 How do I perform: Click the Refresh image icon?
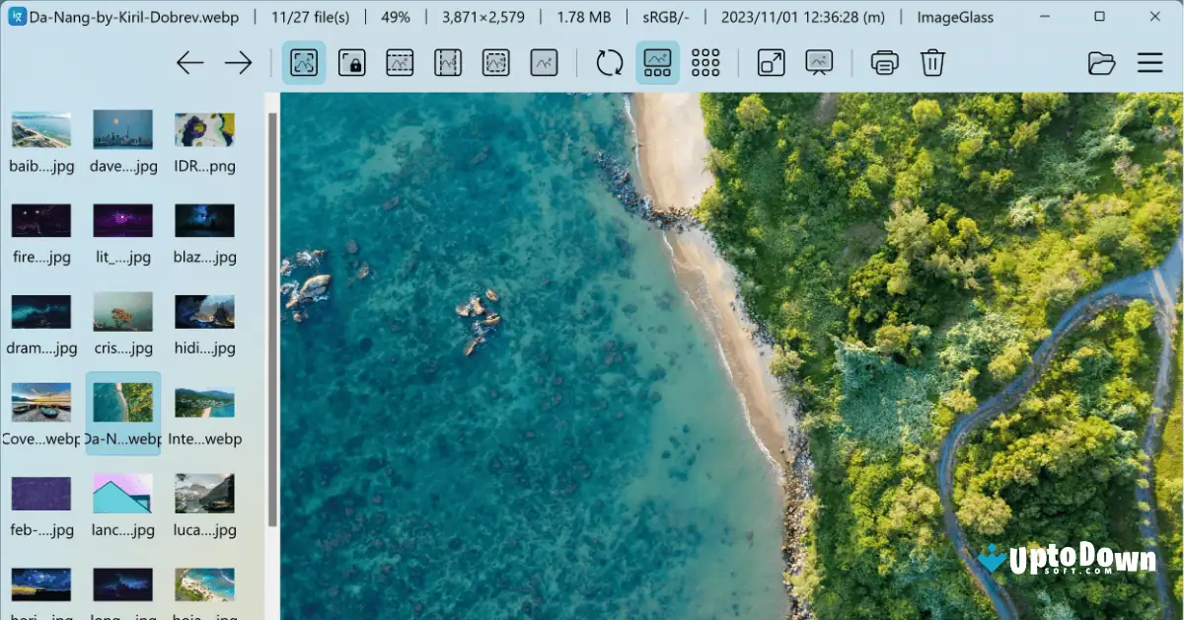(x=608, y=62)
